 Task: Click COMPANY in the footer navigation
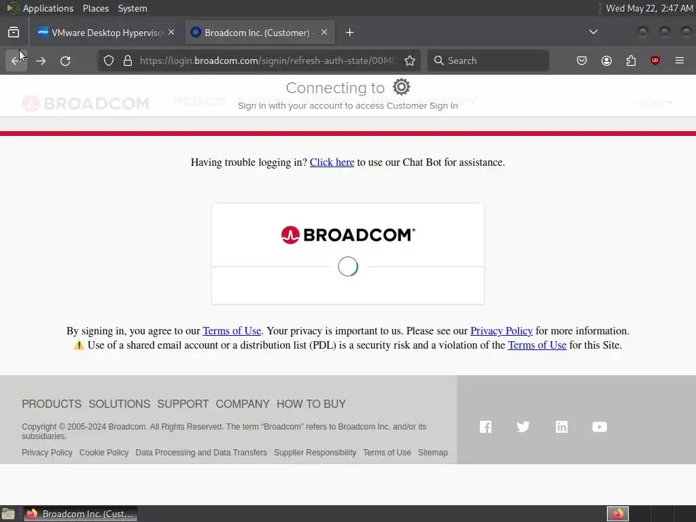coord(243,404)
